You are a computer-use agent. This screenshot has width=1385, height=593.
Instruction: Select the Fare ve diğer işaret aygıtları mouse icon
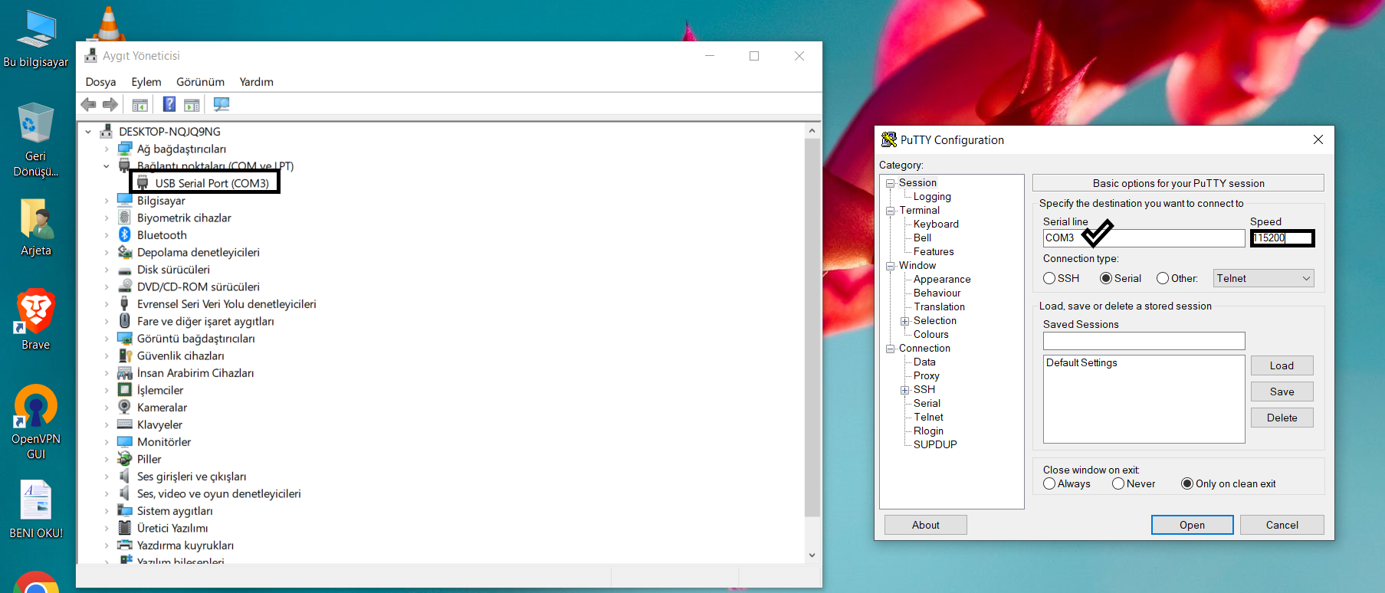coord(125,321)
